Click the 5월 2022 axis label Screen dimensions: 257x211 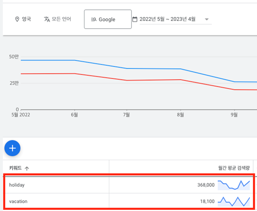[20, 115]
